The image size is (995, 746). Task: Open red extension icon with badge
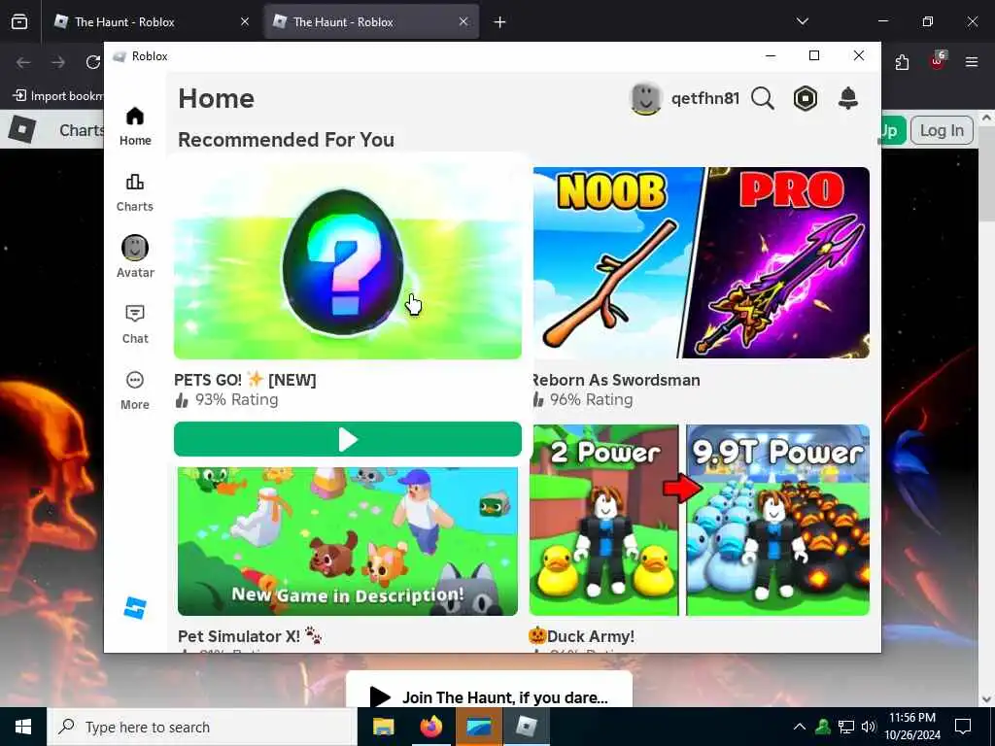pyautogui.click(x=938, y=61)
